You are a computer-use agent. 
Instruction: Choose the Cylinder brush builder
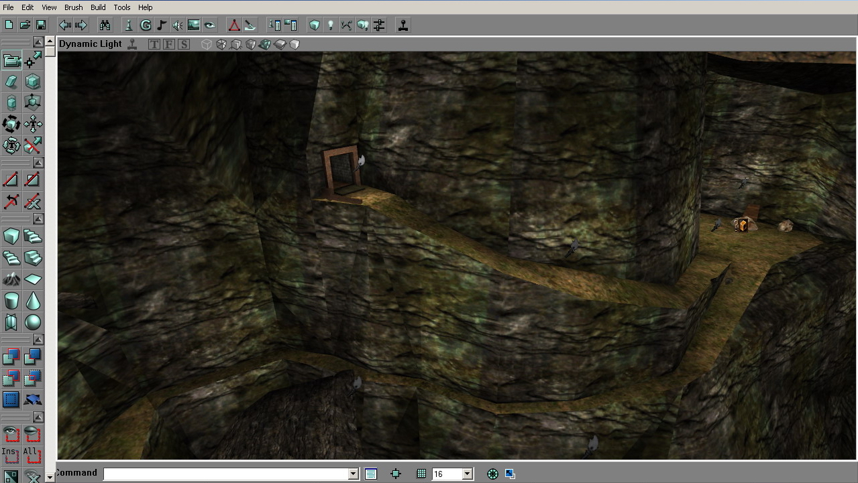[11, 301]
